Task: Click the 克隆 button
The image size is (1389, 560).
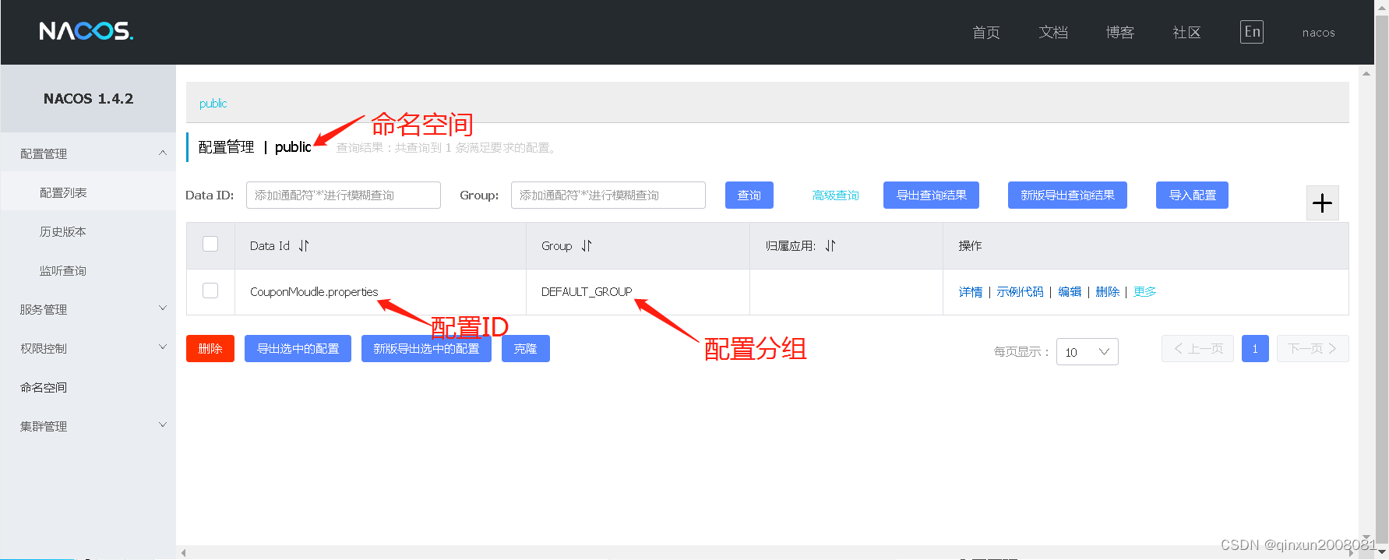Action: [526, 349]
